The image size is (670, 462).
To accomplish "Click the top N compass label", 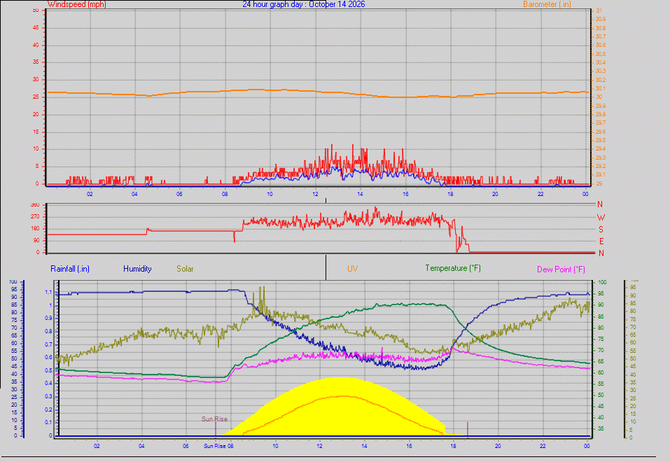I will coord(600,204).
